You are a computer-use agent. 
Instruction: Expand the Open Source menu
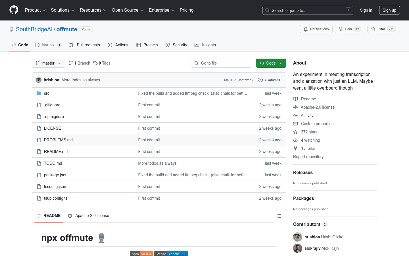[x=128, y=10]
